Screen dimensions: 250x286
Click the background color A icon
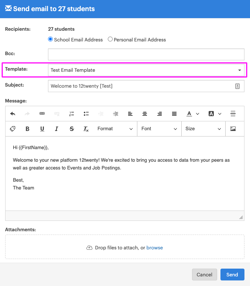[211, 114]
